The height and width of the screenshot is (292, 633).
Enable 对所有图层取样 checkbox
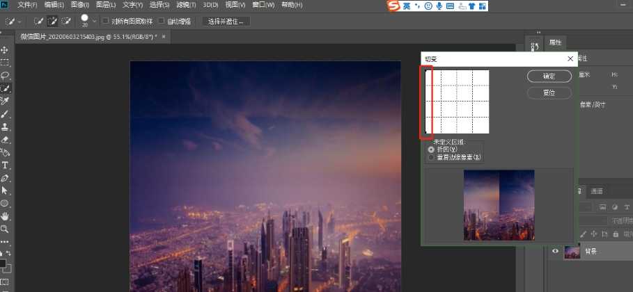click(105, 21)
